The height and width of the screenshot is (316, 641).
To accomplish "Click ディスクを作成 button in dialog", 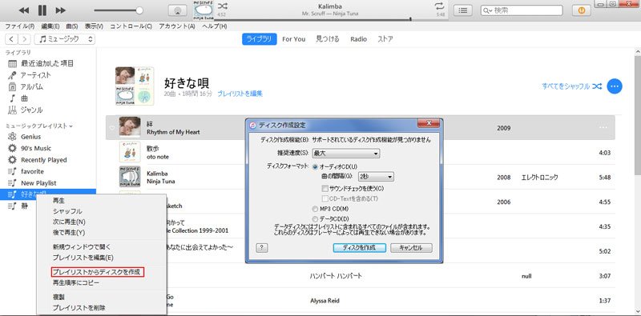I will tap(359, 248).
